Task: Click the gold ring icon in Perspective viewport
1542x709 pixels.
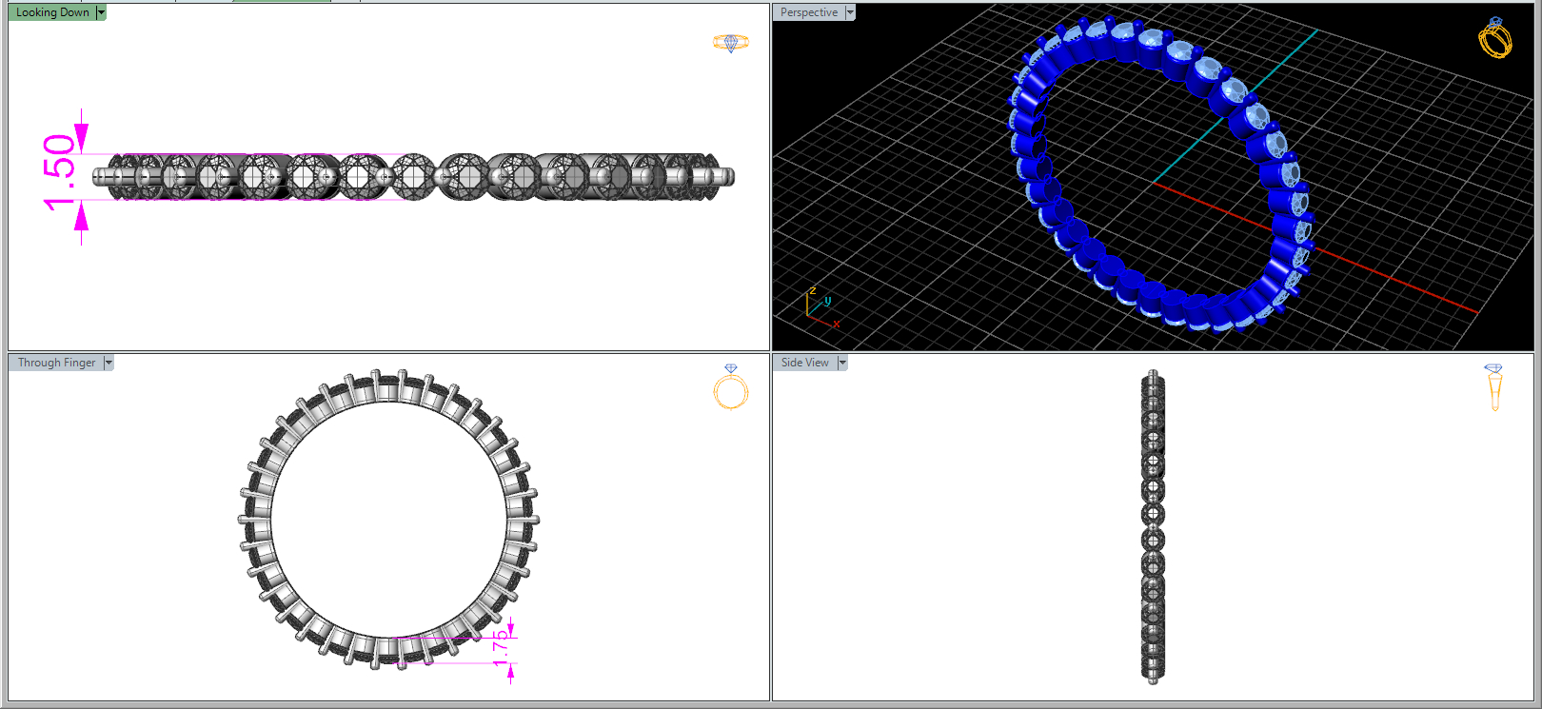Action: [1494, 37]
